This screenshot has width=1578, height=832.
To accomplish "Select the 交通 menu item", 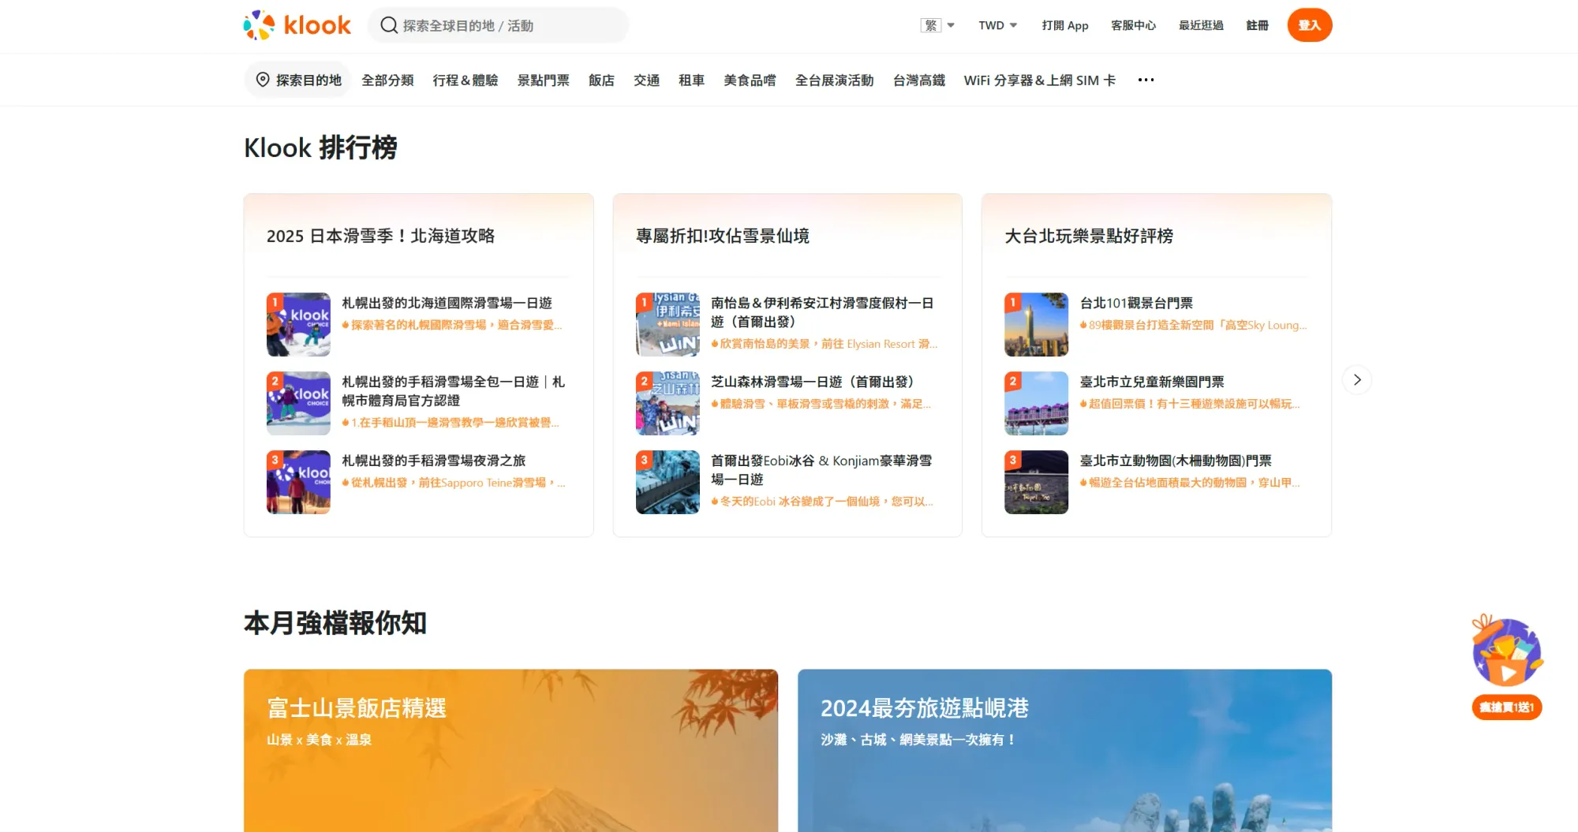I will 646,80.
